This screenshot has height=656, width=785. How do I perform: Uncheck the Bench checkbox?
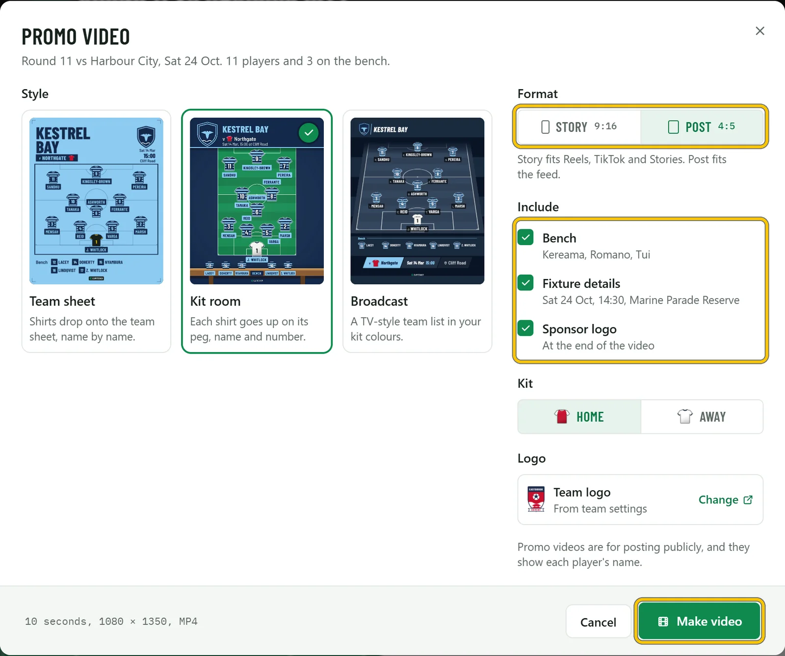pos(525,237)
